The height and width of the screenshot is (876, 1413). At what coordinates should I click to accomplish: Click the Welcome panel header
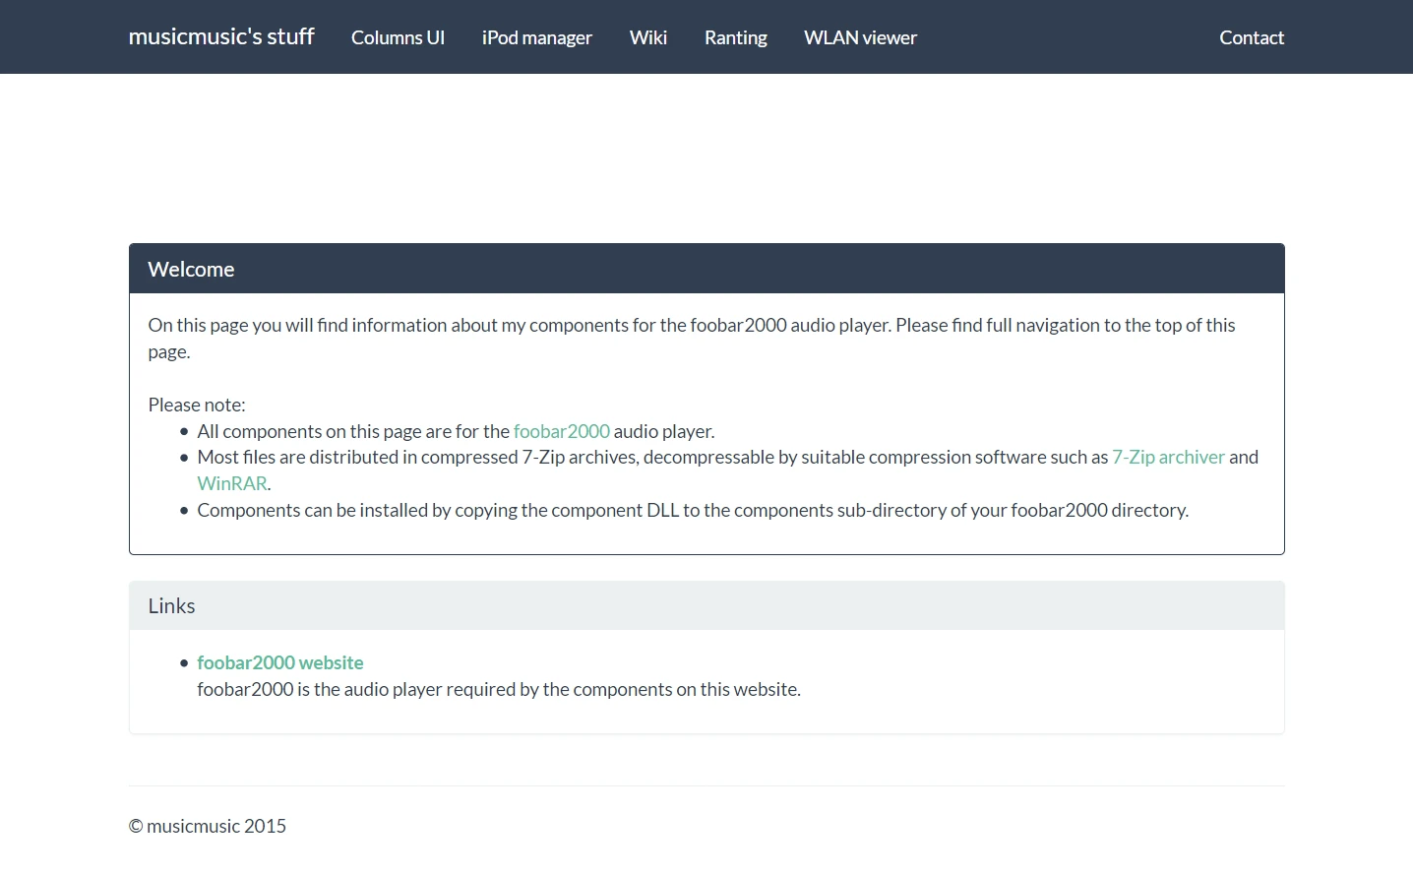[191, 268]
